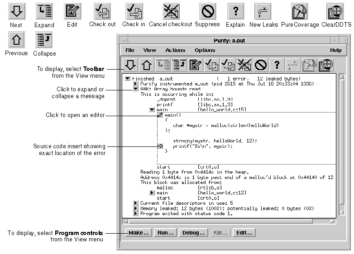This screenshot has height=254, width=354.
Task: Open the View menu
Action: 150,50
